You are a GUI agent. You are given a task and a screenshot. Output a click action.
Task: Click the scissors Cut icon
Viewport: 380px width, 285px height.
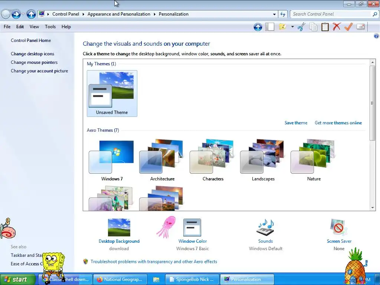pyautogui.click(x=301, y=27)
